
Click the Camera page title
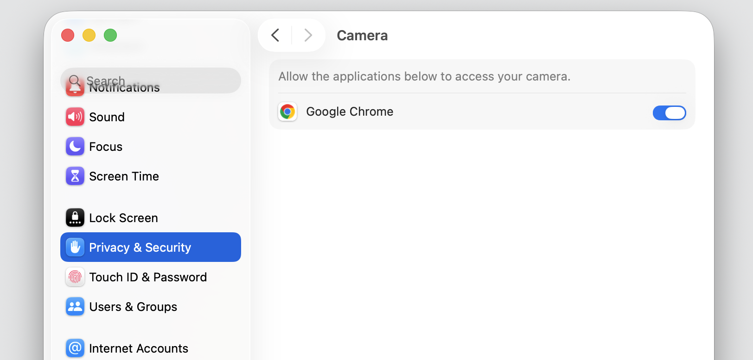click(x=362, y=36)
